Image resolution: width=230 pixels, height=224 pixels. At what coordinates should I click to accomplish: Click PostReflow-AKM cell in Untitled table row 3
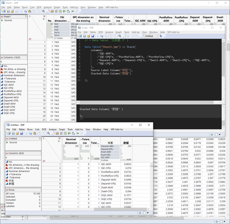point(110,172)
